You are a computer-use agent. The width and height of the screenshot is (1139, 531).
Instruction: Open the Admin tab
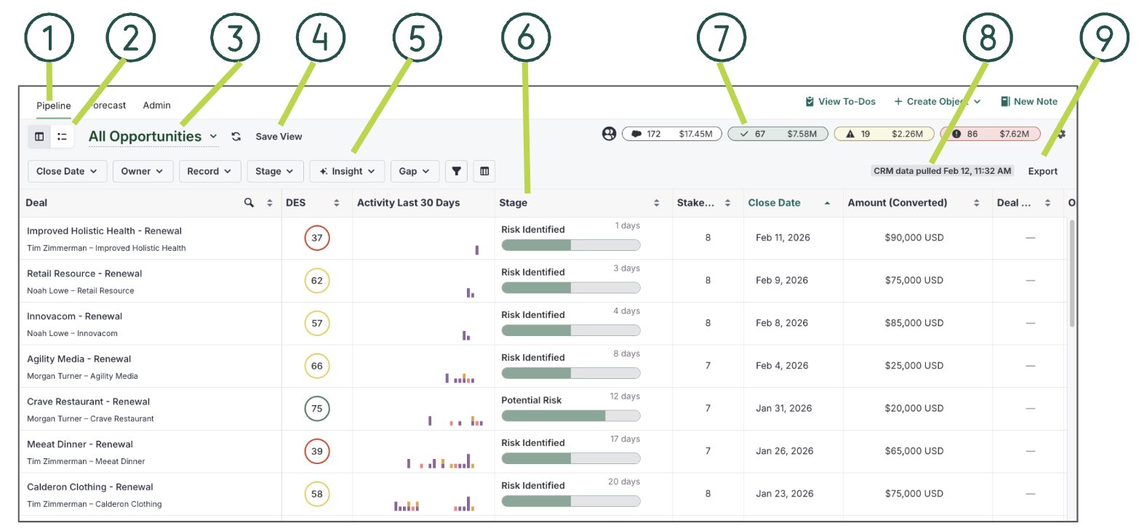(x=156, y=105)
